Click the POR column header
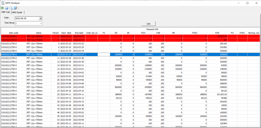261x128 pixels. tap(217, 33)
